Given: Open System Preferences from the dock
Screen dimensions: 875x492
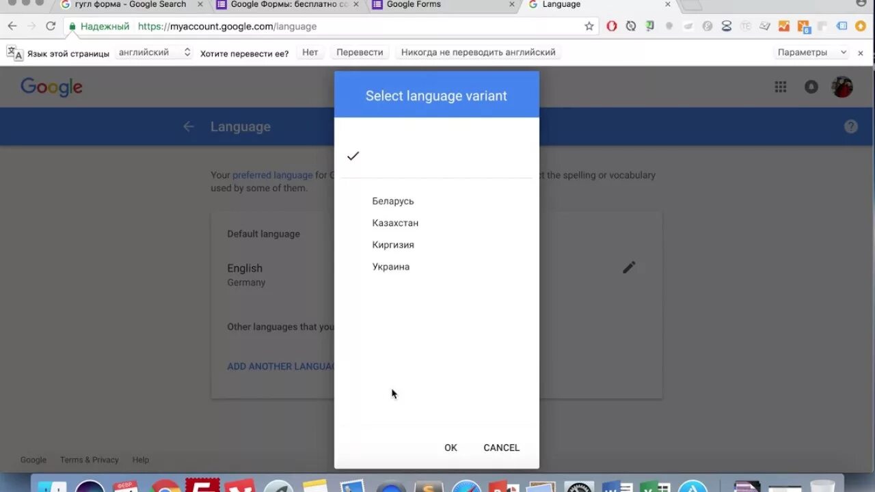Looking at the screenshot, I should (x=579, y=486).
